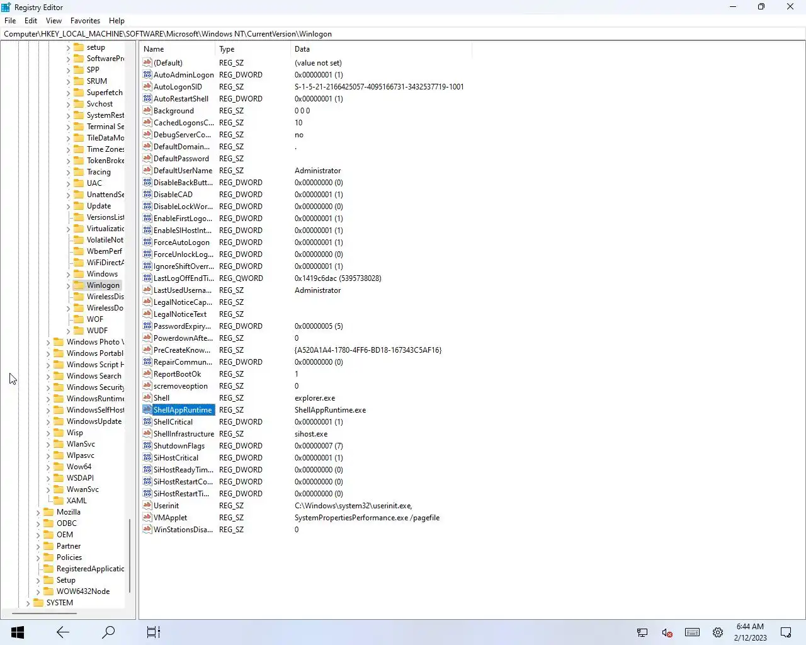The image size is (806, 645).
Task: Open taskbar Search magnifier
Action: pyautogui.click(x=108, y=632)
